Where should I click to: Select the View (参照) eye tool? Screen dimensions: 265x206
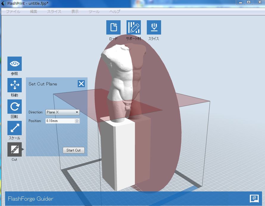[x=15, y=64]
